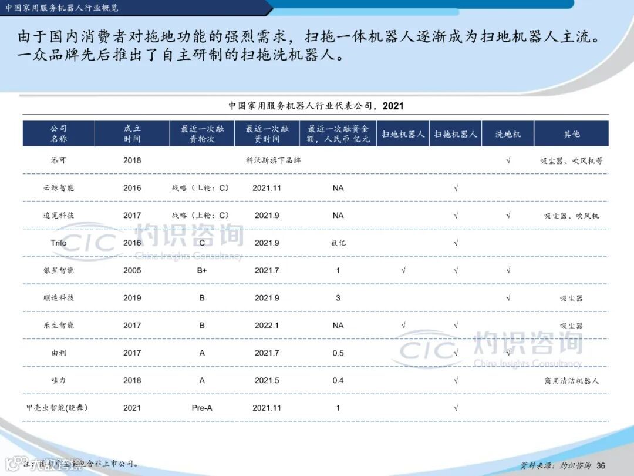The image size is (634, 476).
Task: Select company name '甲壳虫智能(晓舞)'
Action: (x=57, y=408)
